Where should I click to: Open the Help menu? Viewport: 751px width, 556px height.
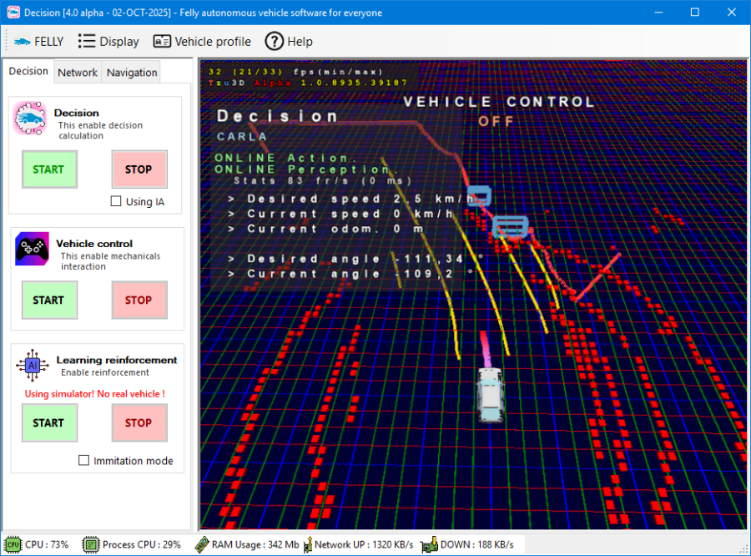pos(289,41)
